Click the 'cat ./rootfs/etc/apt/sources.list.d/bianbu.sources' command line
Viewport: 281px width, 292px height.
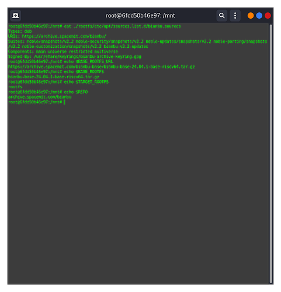(95, 26)
